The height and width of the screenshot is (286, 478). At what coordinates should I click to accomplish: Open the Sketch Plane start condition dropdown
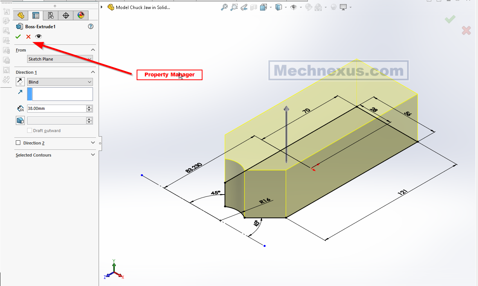click(60, 59)
